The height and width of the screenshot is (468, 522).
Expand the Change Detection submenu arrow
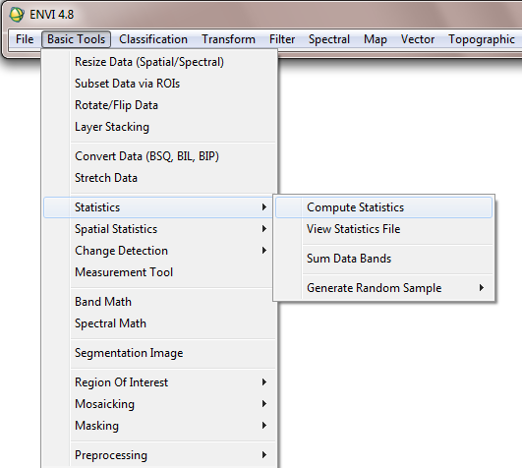(264, 251)
